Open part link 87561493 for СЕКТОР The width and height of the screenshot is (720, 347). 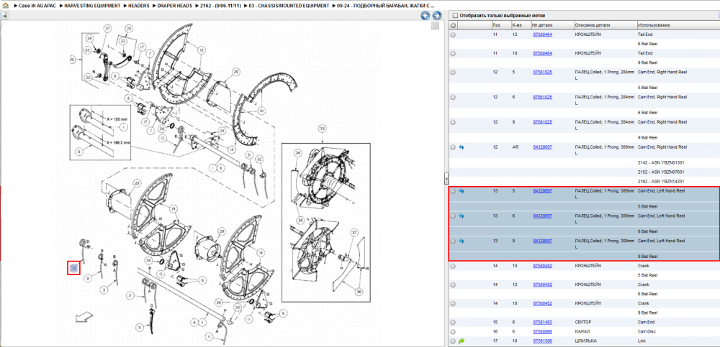(542, 323)
